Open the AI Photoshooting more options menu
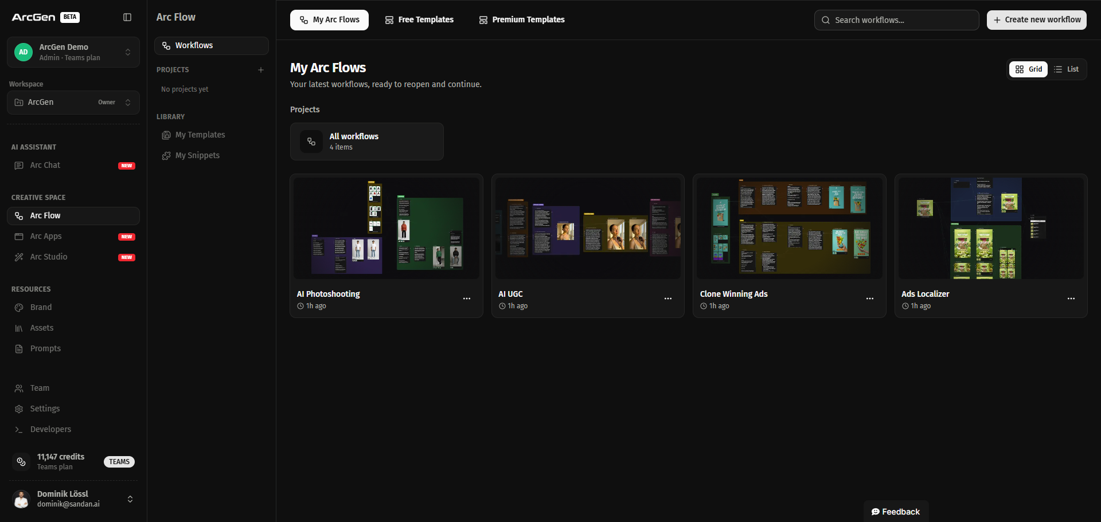The height and width of the screenshot is (522, 1101). click(467, 299)
